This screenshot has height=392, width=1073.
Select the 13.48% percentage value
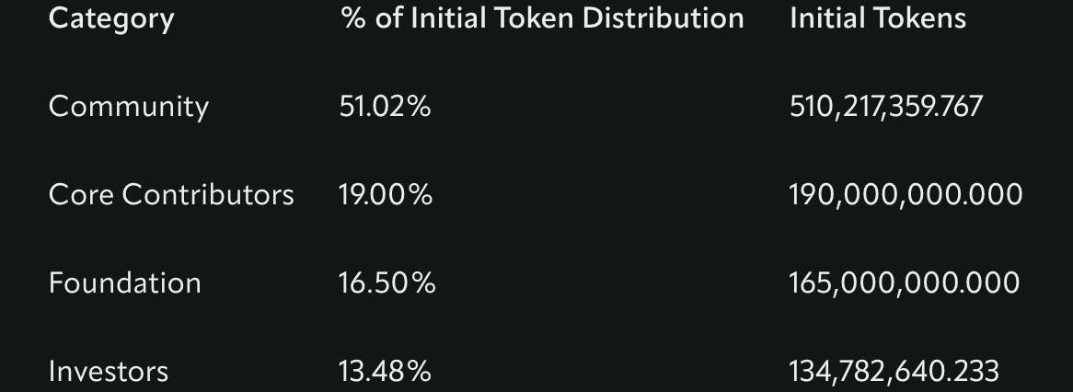[x=385, y=371]
